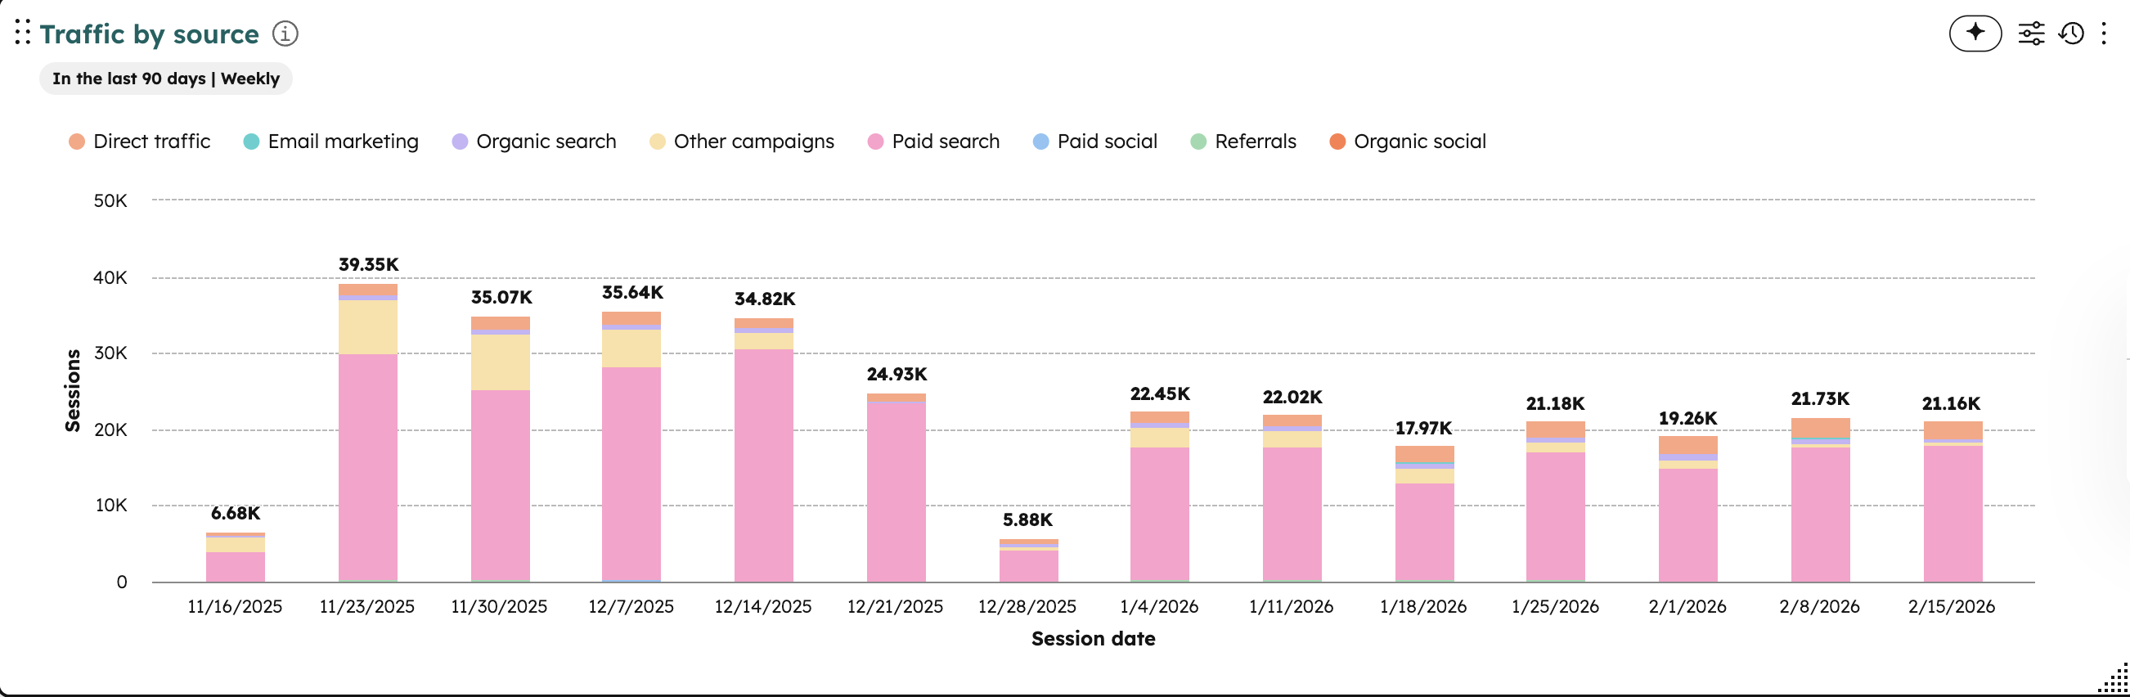Click the orange Organic social legend dot
The image size is (2130, 697).
(1338, 142)
